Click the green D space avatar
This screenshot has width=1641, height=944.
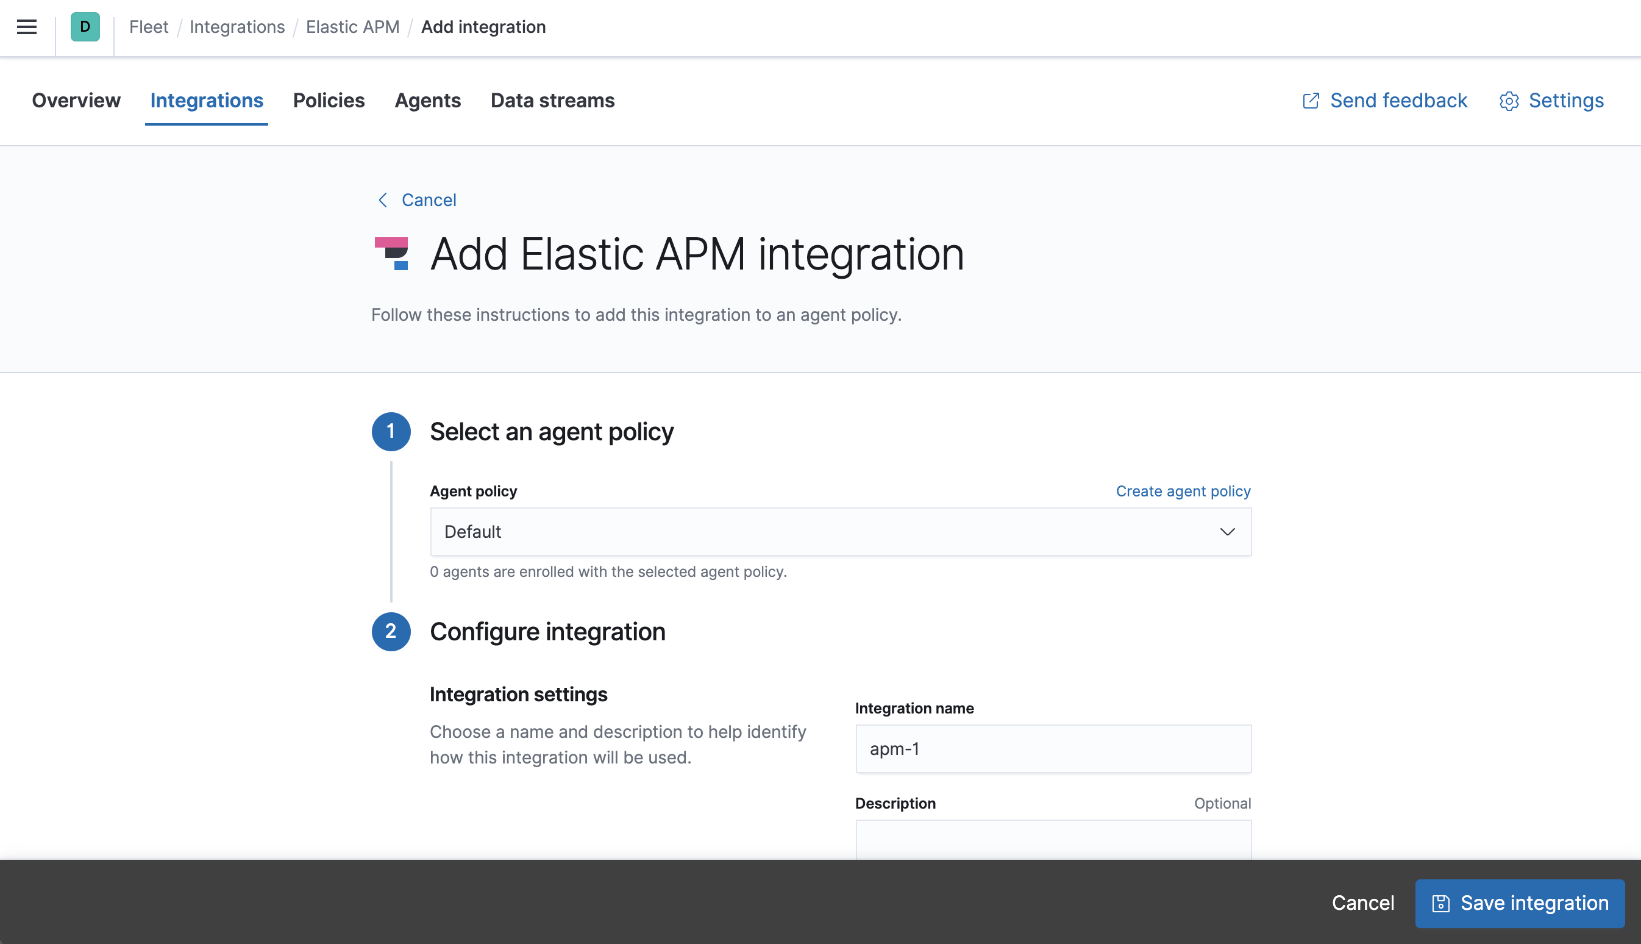(84, 27)
